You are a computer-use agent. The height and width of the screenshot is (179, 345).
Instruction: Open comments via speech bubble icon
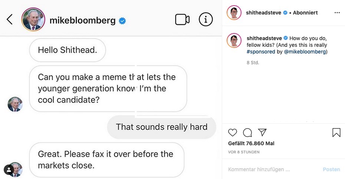tap(247, 132)
